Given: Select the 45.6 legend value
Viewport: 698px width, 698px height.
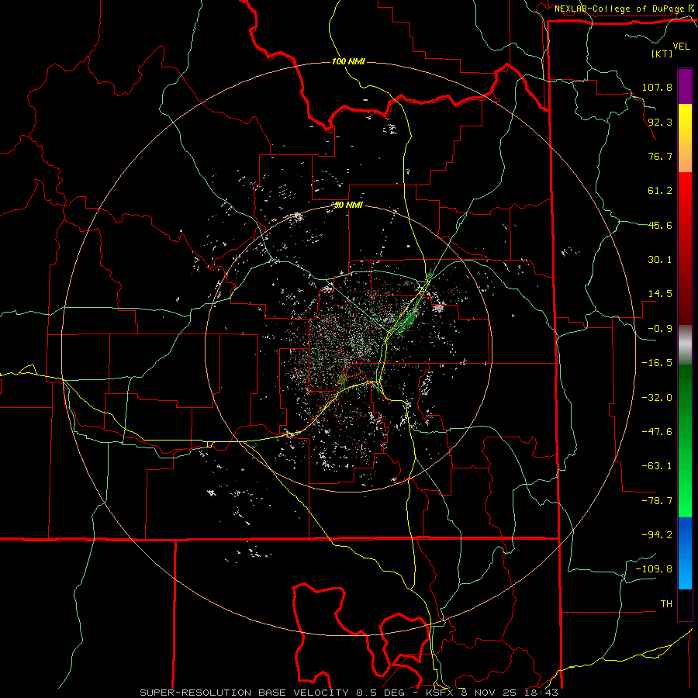Looking at the screenshot, I should click(x=660, y=225).
